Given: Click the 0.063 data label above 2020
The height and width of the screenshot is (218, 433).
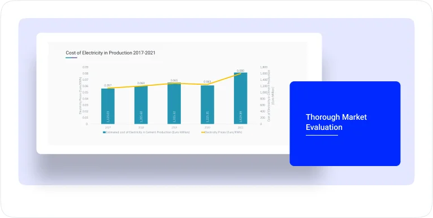Looking at the screenshot, I should [207, 82].
